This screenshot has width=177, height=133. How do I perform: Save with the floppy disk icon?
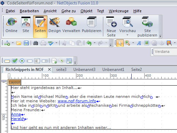pos(26,43)
